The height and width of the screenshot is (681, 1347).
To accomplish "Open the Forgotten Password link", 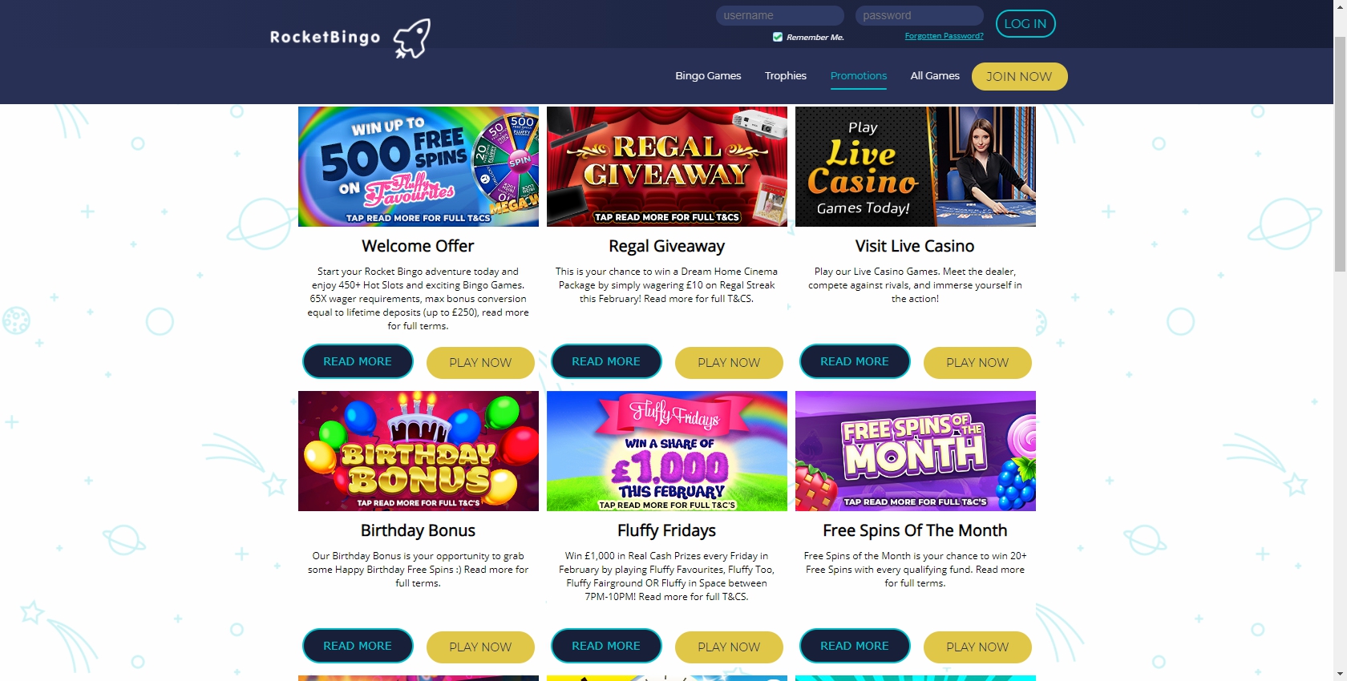I will [944, 36].
